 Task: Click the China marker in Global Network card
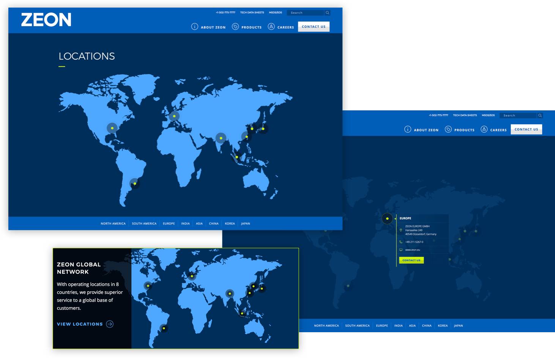click(249, 293)
